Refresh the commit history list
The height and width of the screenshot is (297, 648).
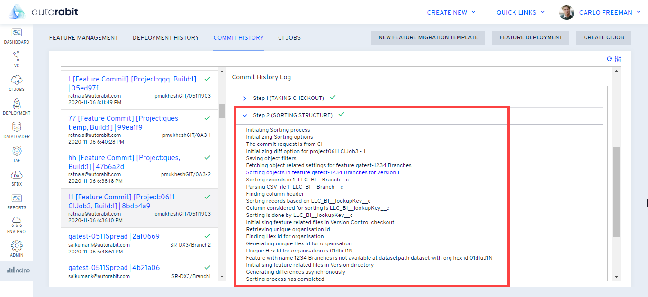(x=611, y=58)
